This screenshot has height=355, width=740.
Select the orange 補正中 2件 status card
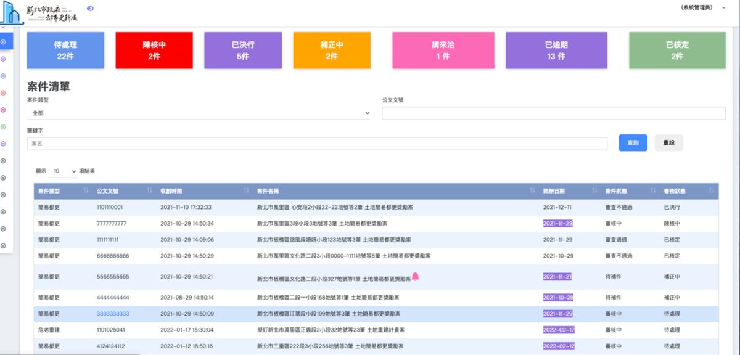(332, 51)
